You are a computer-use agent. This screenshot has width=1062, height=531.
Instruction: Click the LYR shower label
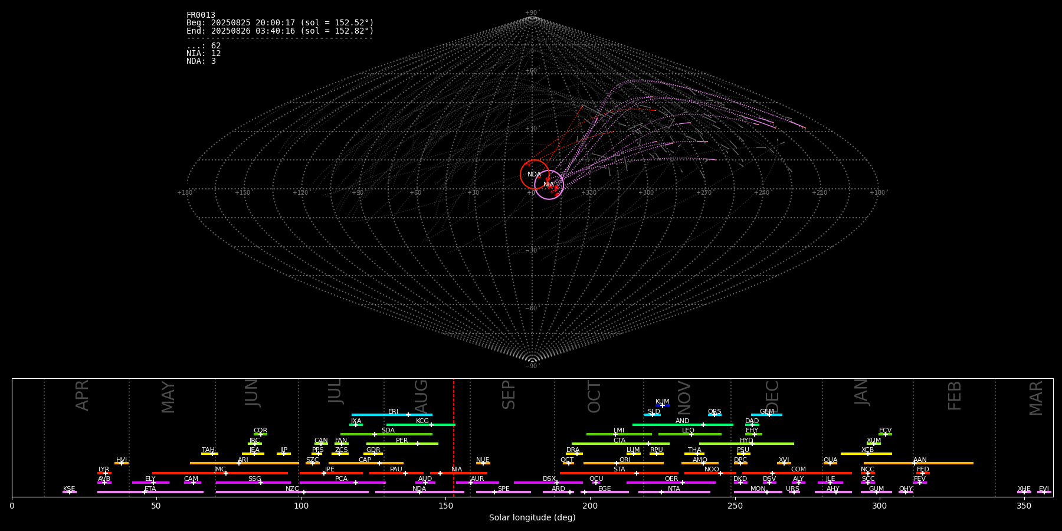(104, 470)
